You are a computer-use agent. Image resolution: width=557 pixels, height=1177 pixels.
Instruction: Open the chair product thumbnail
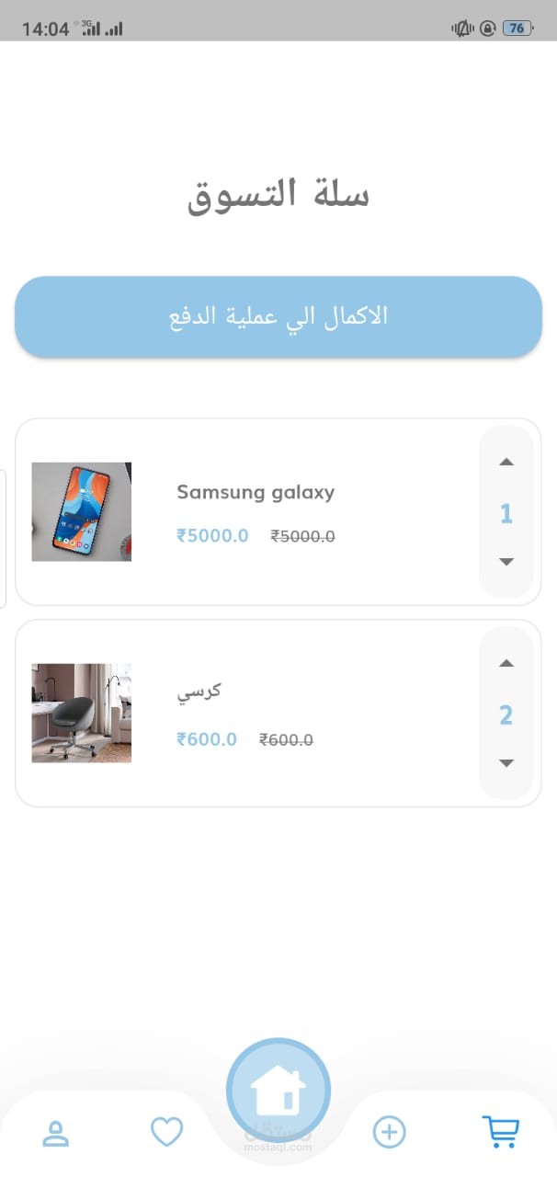click(82, 714)
